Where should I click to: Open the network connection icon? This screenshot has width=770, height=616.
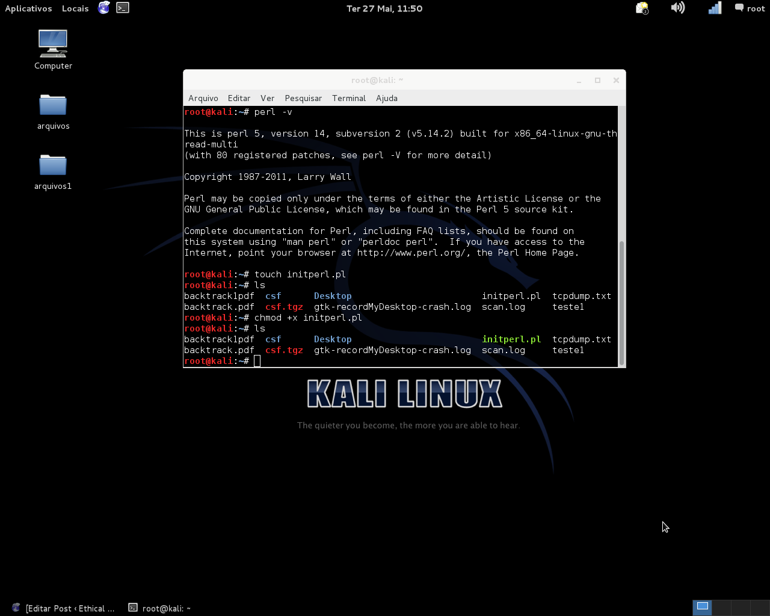click(x=715, y=8)
